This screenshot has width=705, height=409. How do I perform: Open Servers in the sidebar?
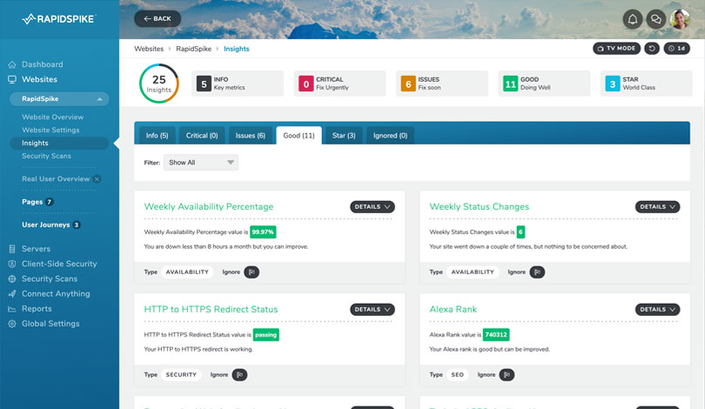click(36, 249)
